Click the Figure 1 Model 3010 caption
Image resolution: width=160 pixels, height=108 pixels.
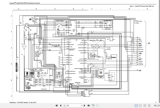(x=142, y=6)
